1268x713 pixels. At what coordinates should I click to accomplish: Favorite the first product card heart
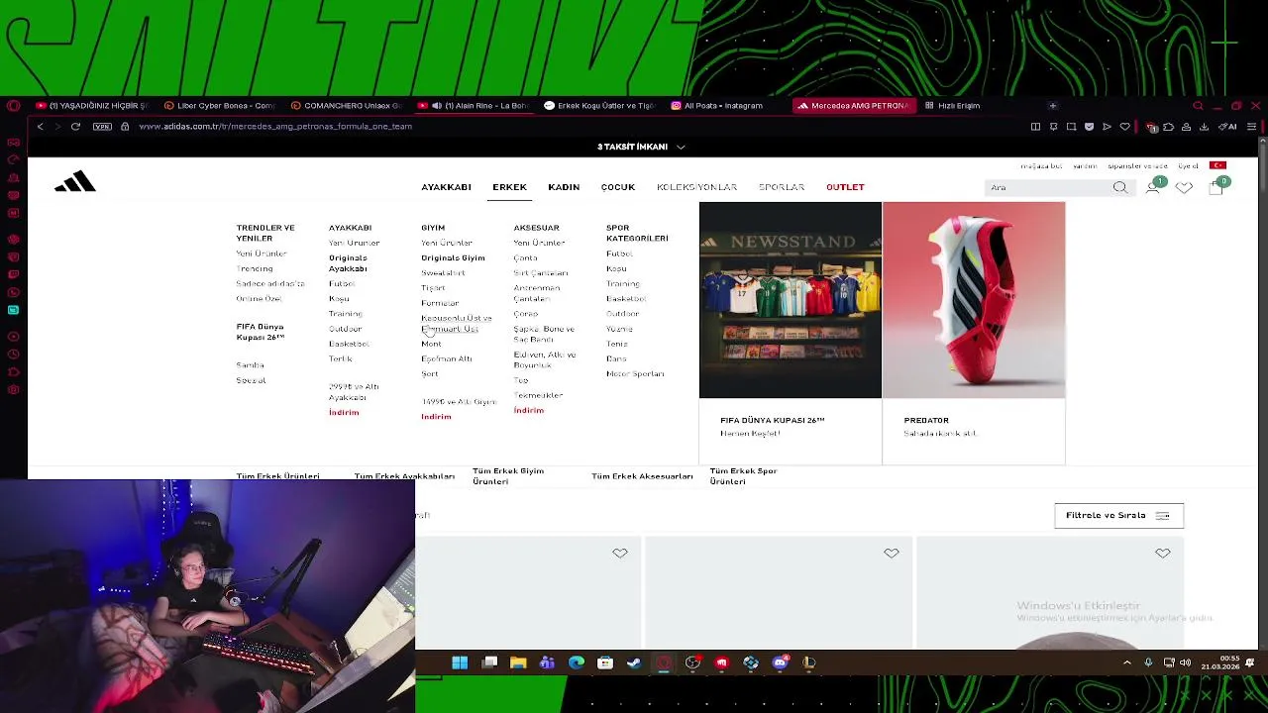(620, 554)
